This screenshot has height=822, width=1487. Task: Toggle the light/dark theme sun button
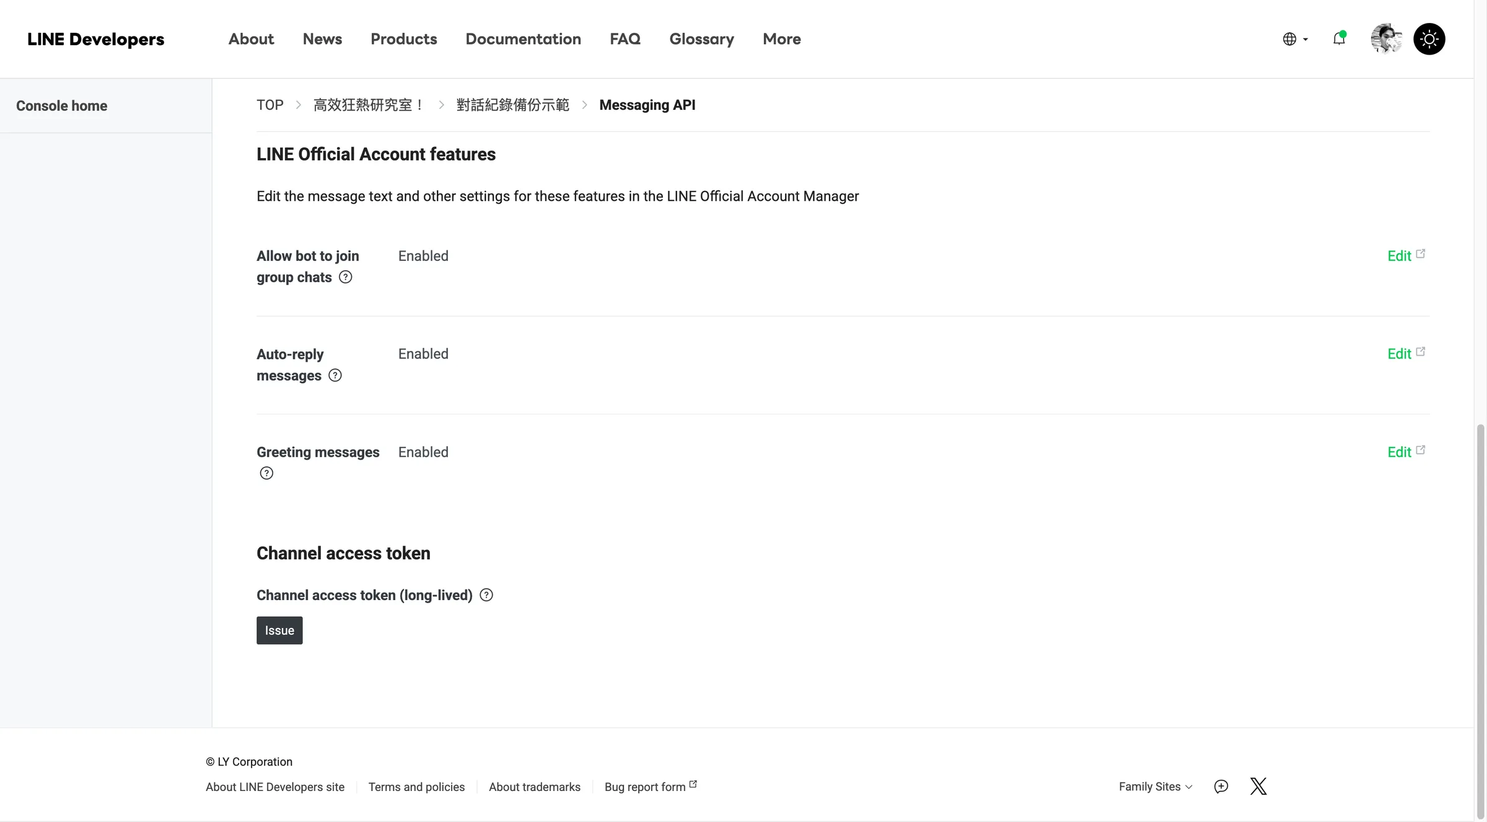(x=1429, y=39)
